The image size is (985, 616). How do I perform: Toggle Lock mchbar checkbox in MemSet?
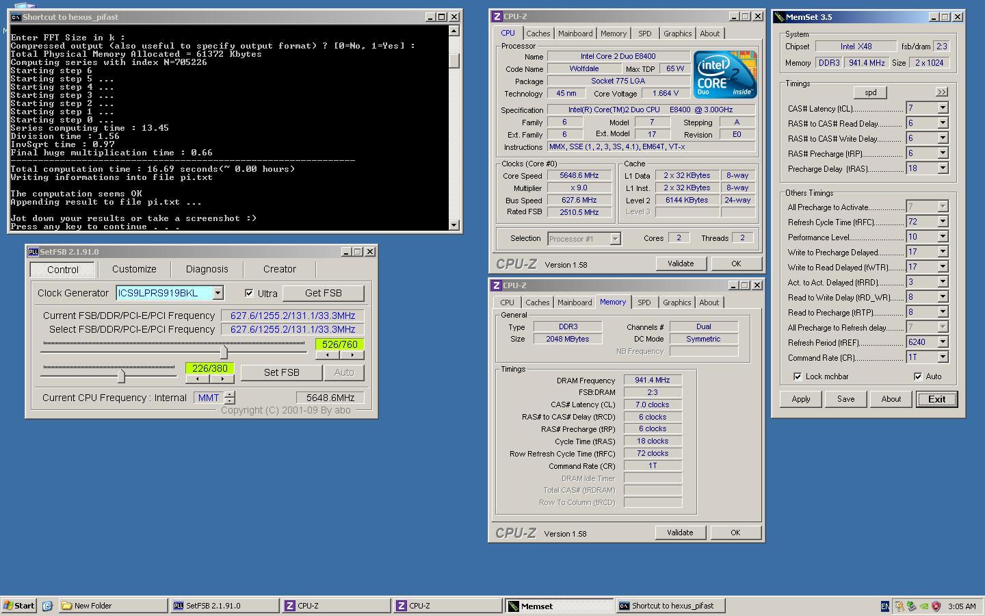point(798,376)
